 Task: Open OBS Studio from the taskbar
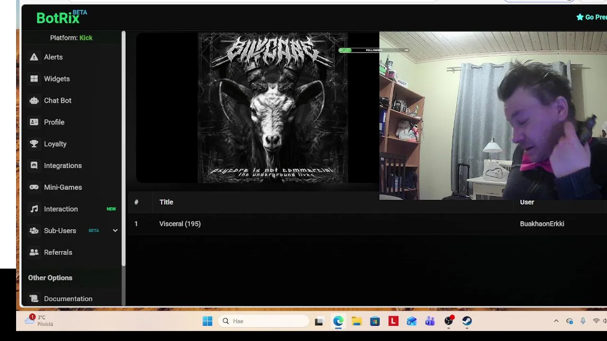point(449,321)
